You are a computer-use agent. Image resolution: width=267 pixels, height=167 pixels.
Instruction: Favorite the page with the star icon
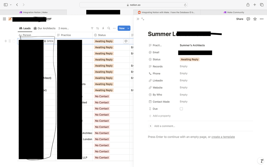pos(255,19)
